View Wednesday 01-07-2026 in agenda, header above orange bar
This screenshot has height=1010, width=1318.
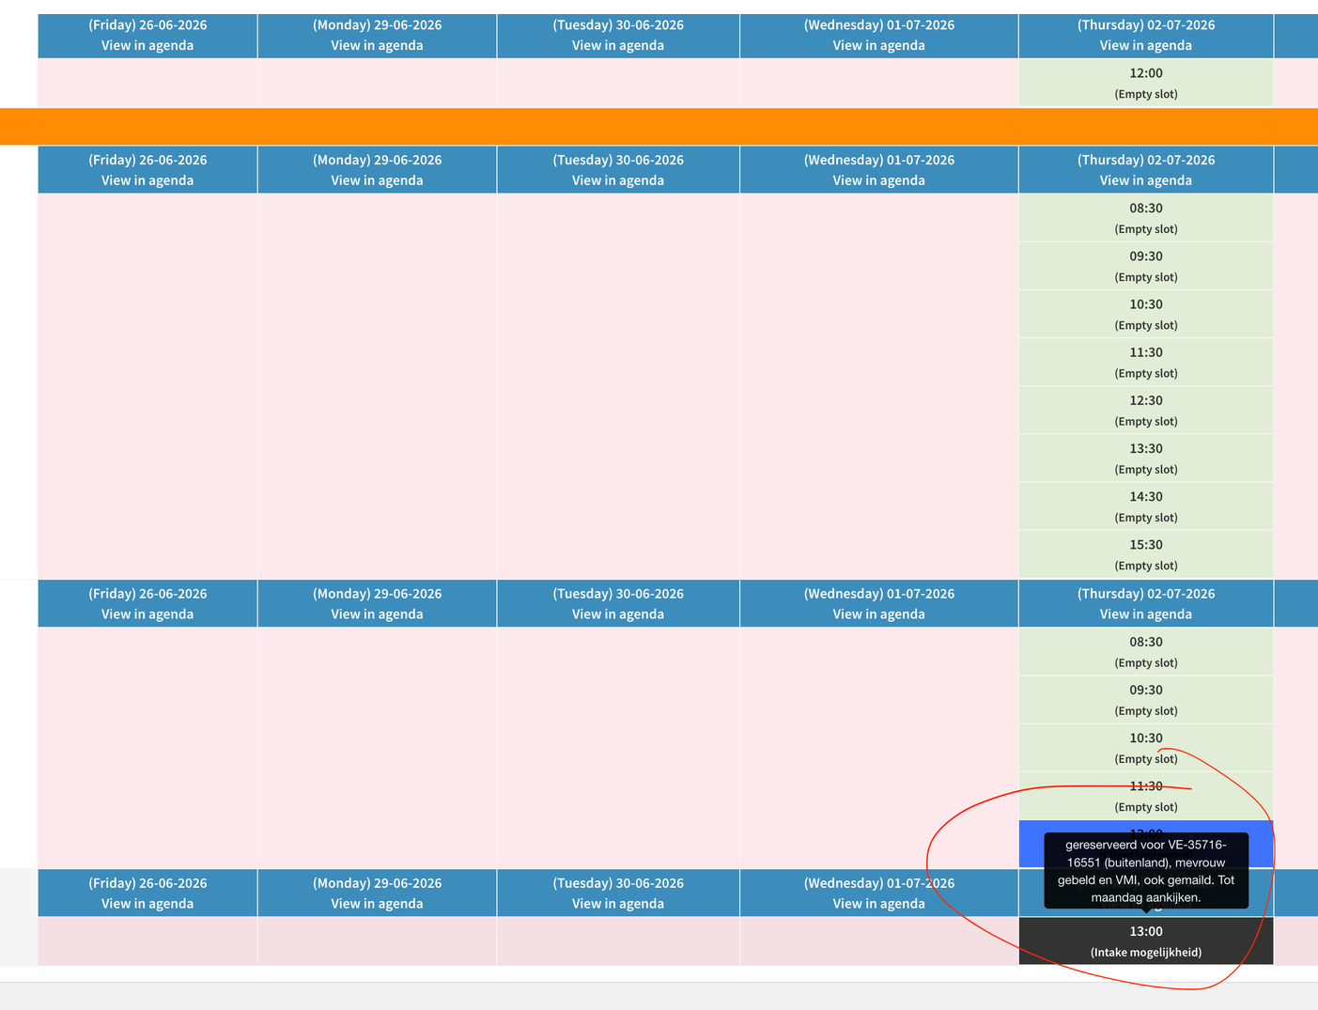click(878, 45)
